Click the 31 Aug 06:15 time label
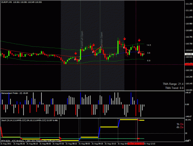The height and width of the screenshot is (146, 193). (x=32, y=144)
